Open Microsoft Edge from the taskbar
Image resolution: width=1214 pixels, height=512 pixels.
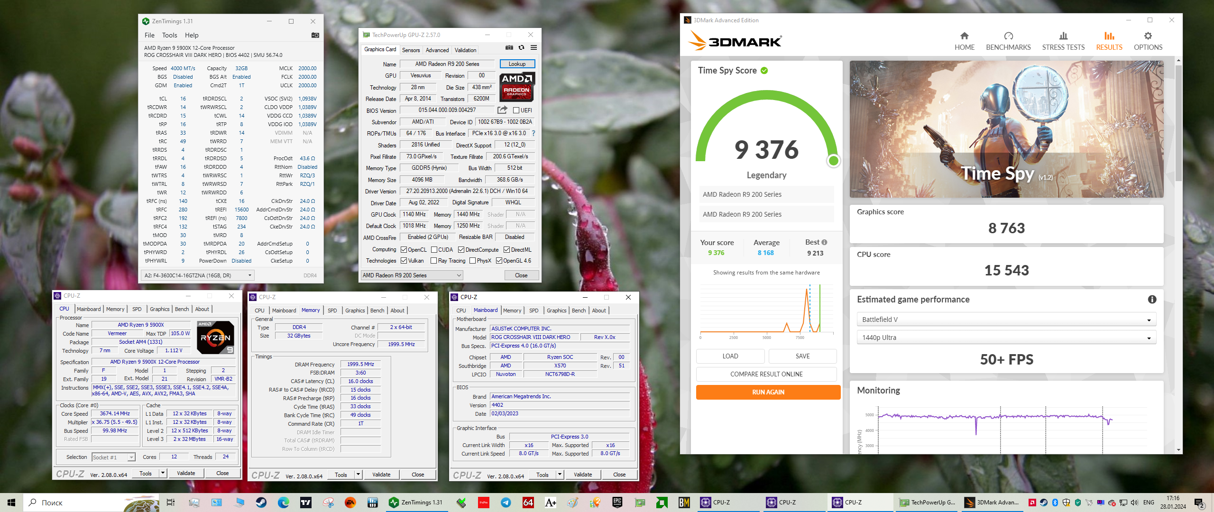pyautogui.click(x=283, y=503)
